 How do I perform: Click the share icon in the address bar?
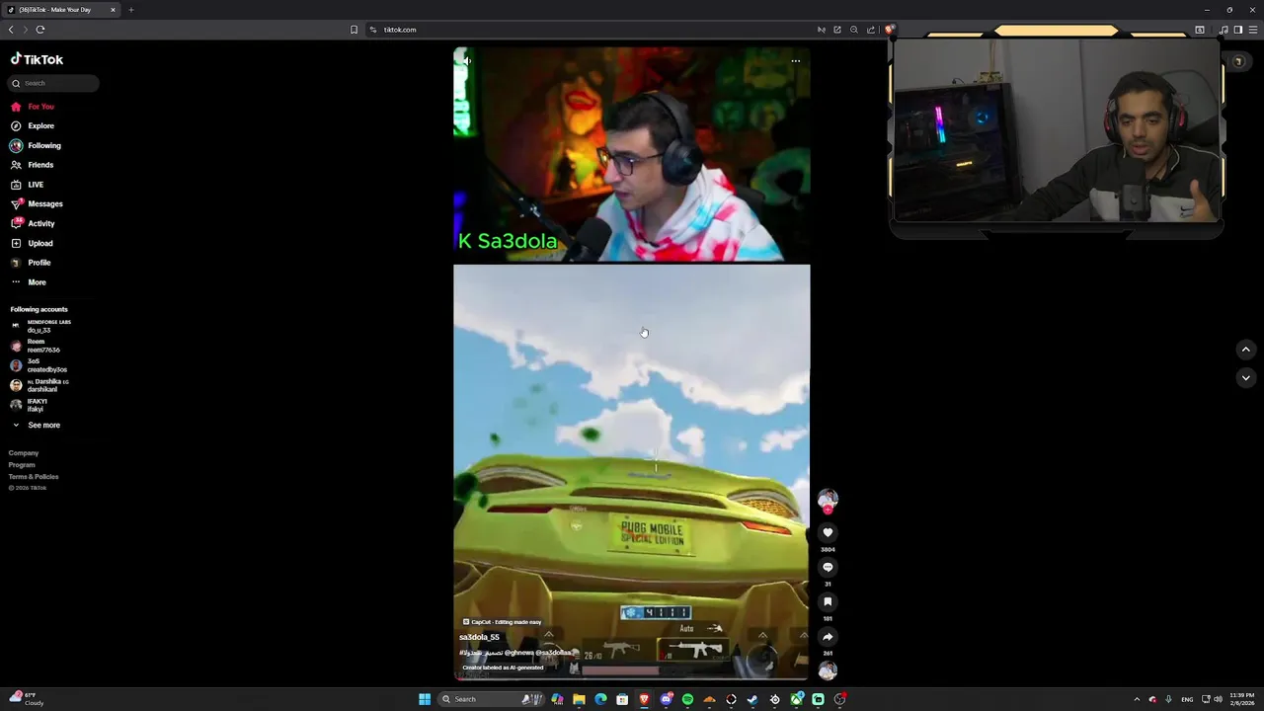[x=871, y=30]
